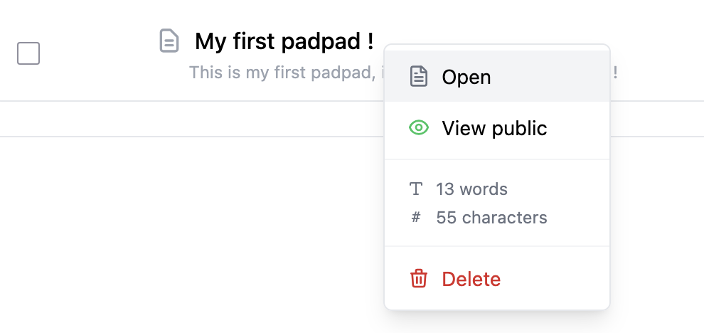Screen dimensions: 704x333
Task: Click the green eye View public icon
Action: (419, 128)
